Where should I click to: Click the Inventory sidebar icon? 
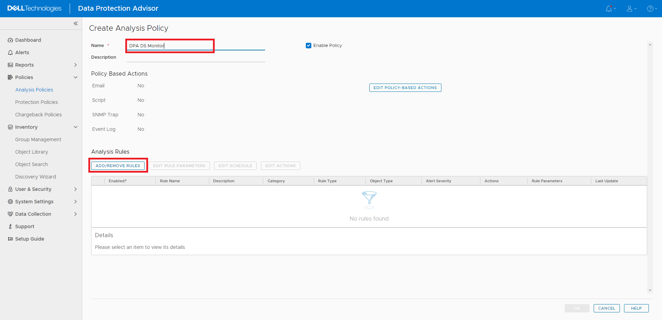10,127
